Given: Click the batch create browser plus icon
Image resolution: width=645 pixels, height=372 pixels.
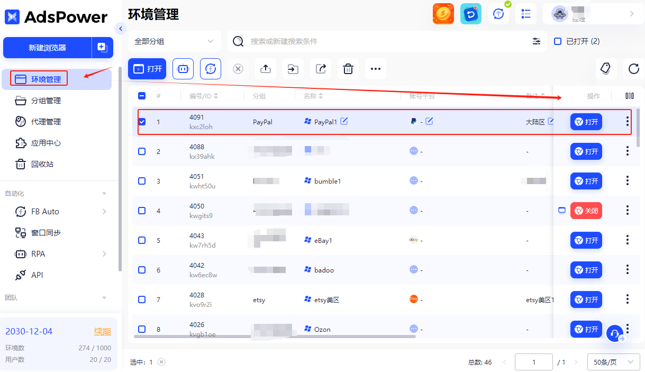Looking at the screenshot, I should 102,47.
